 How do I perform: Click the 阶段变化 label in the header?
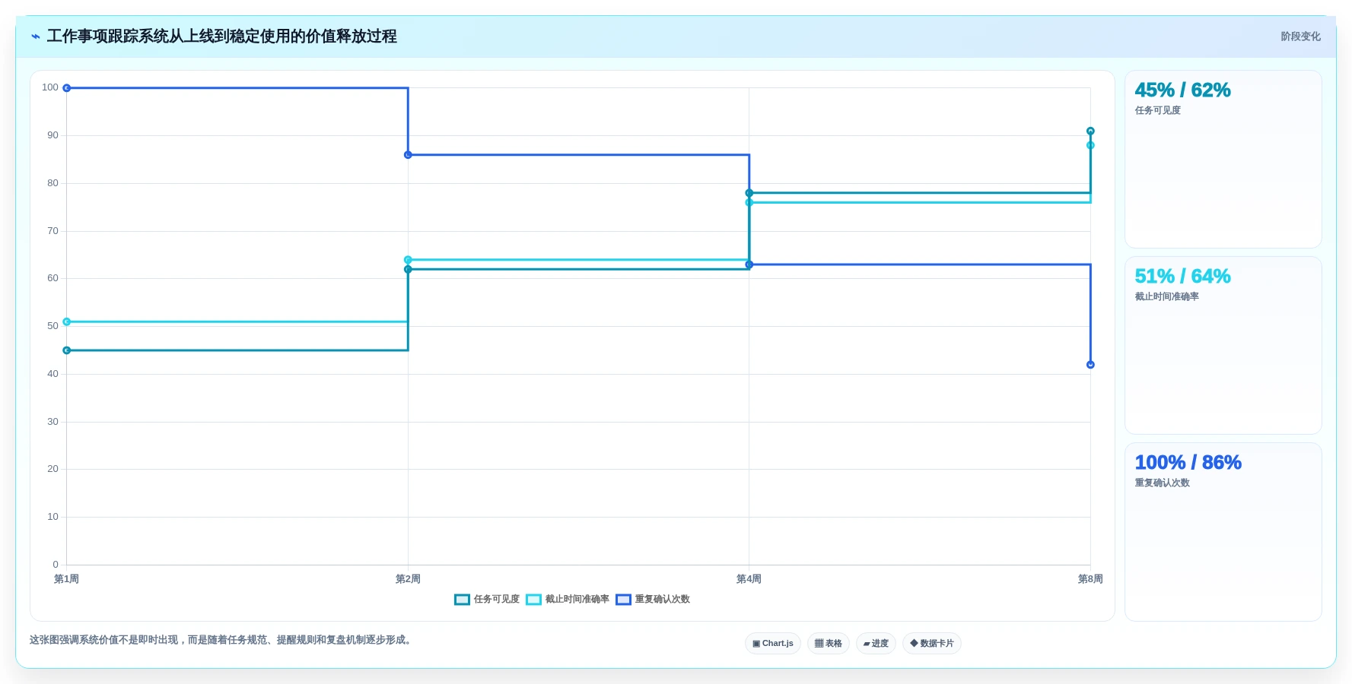[1300, 36]
